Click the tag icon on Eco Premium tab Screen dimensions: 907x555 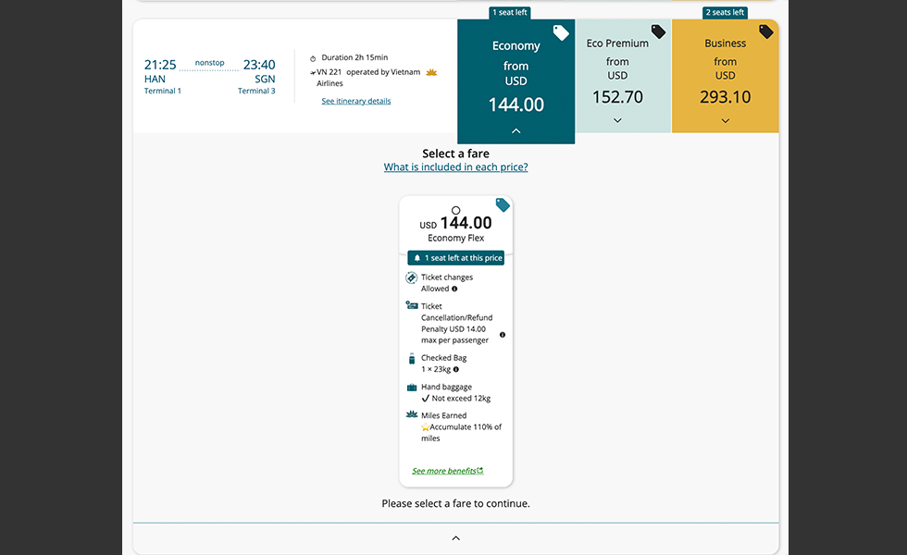[658, 31]
